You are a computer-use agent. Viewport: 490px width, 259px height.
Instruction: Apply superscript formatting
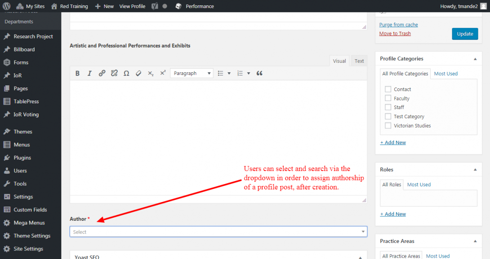tap(162, 73)
